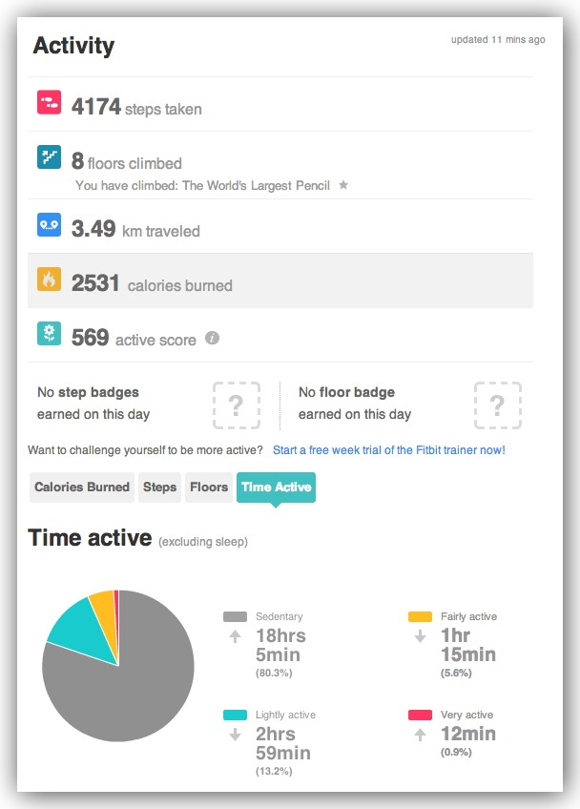The width and height of the screenshot is (580, 809).
Task: Open the active score info icon
Action: point(213,338)
